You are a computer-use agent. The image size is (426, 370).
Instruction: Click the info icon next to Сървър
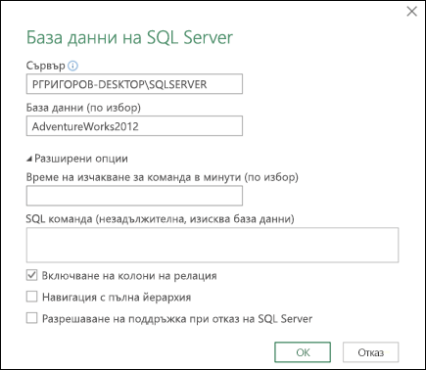point(72,66)
